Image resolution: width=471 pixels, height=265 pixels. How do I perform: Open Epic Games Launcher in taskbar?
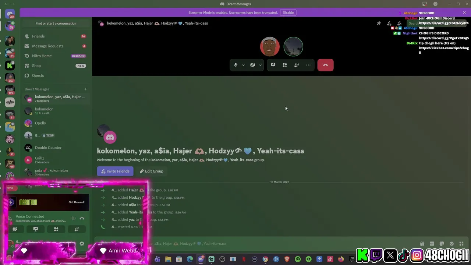tap(352, 259)
